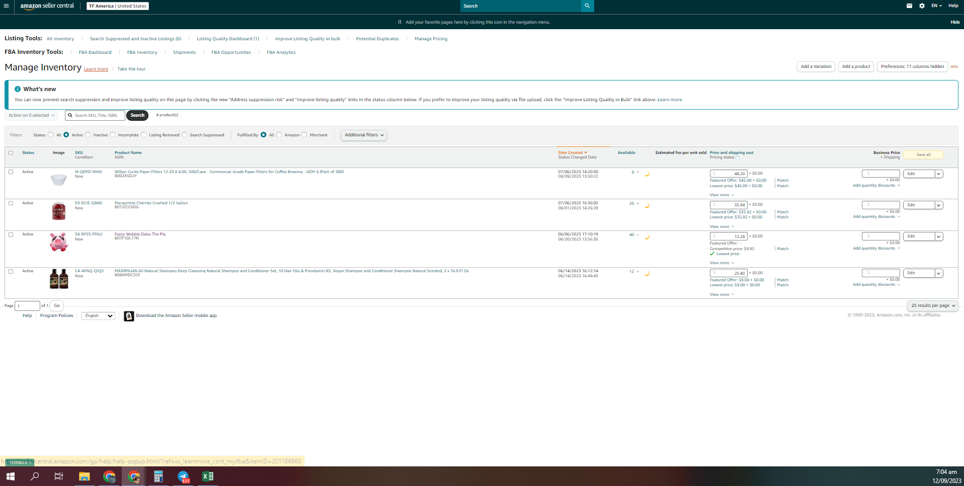Screen dimensions: 964x486
Task: Check the box for Fuzzy Wubble row
Action: [11, 234]
